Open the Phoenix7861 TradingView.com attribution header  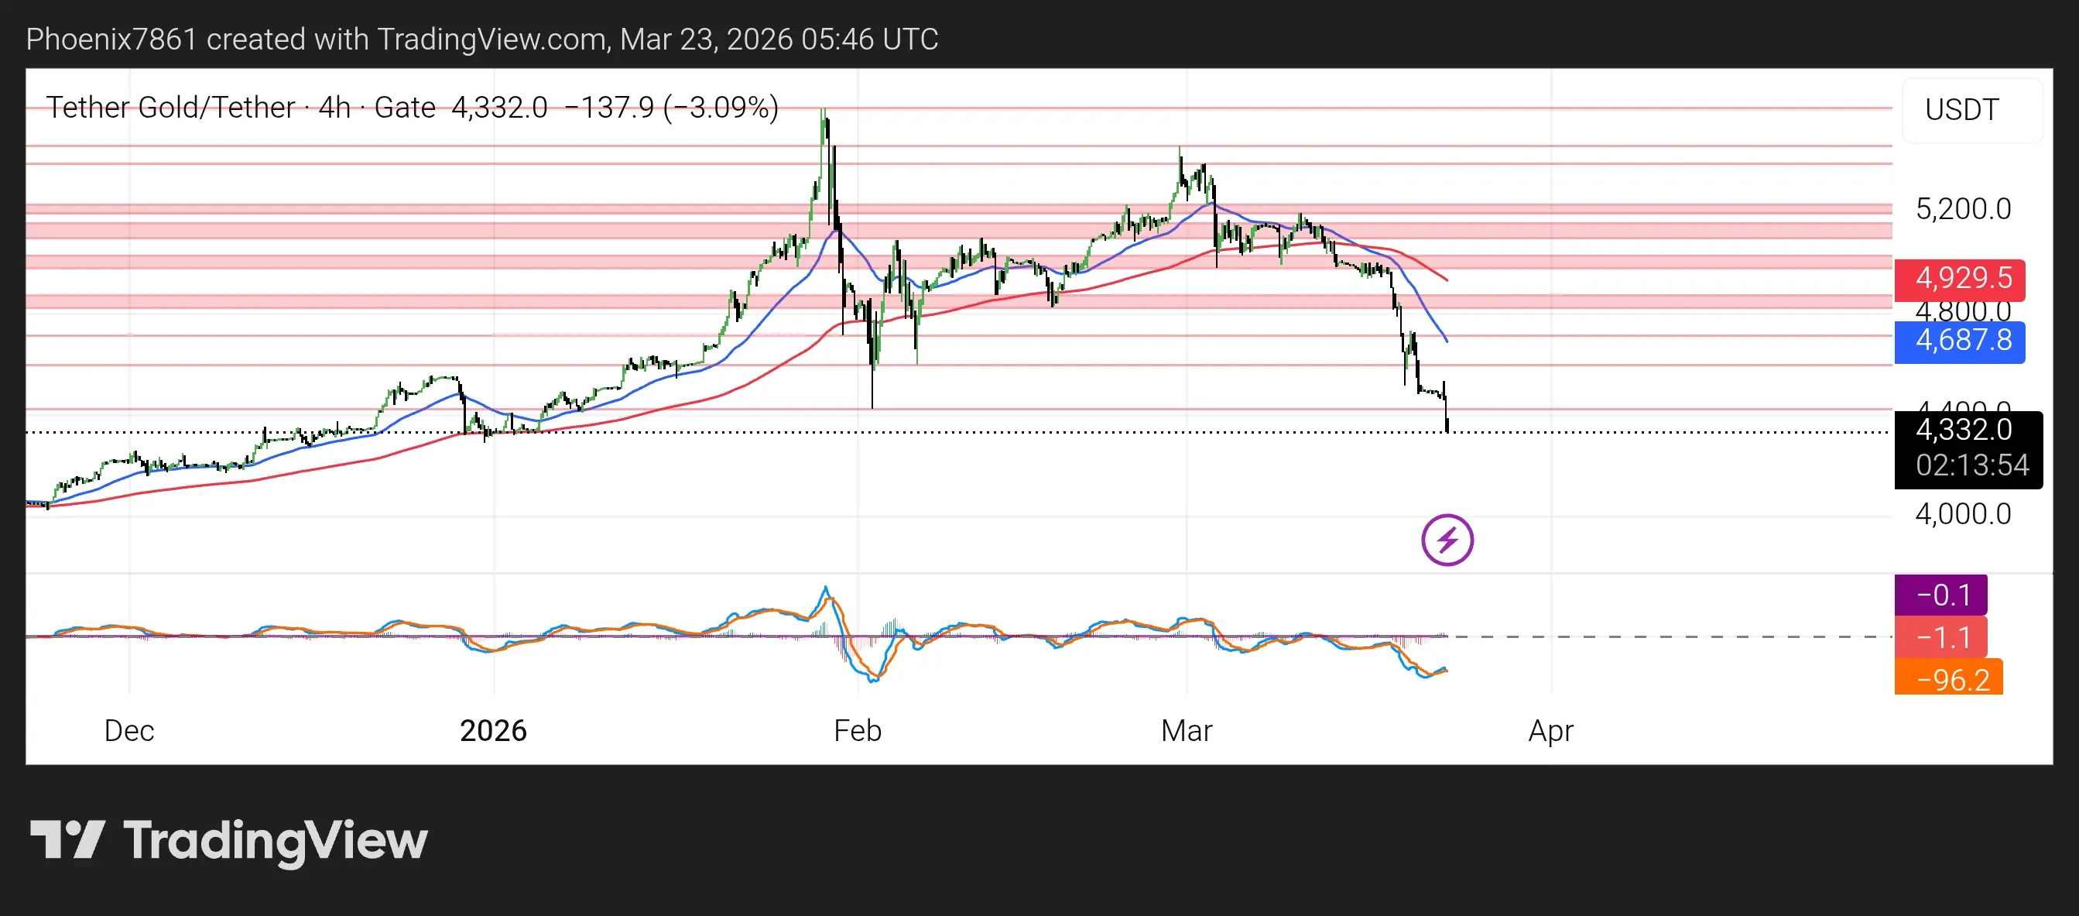pyautogui.click(x=481, y=39)
